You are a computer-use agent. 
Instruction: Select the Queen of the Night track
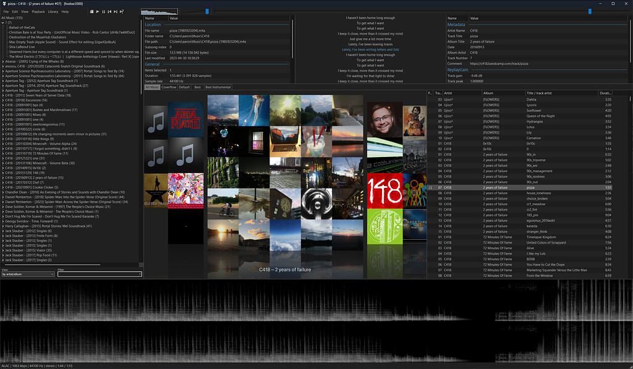pos(520,116)
